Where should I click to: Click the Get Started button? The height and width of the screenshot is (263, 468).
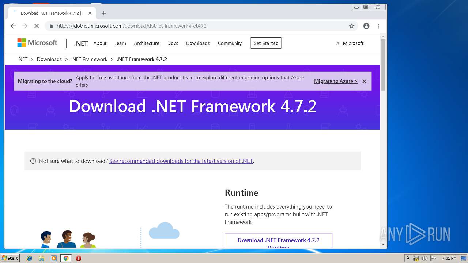266,43
